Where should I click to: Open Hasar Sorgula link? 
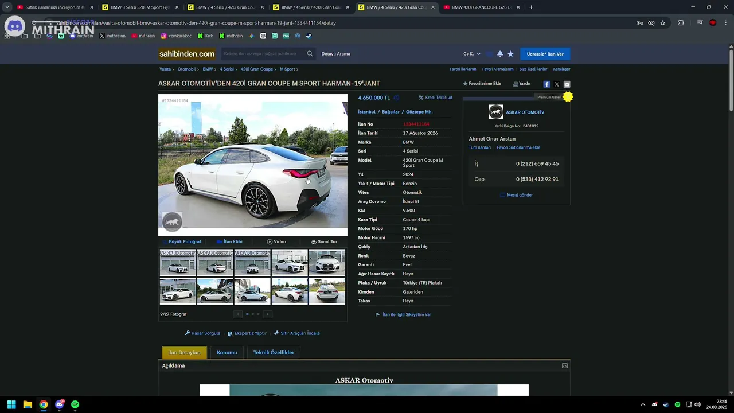point(202,333)
